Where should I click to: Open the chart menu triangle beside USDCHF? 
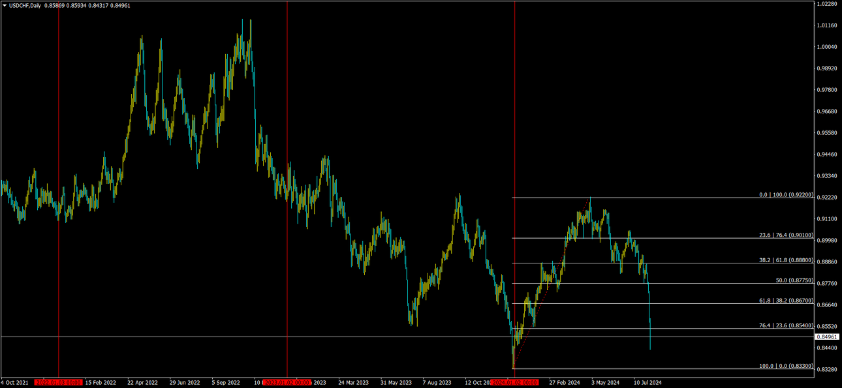(5, 5)
